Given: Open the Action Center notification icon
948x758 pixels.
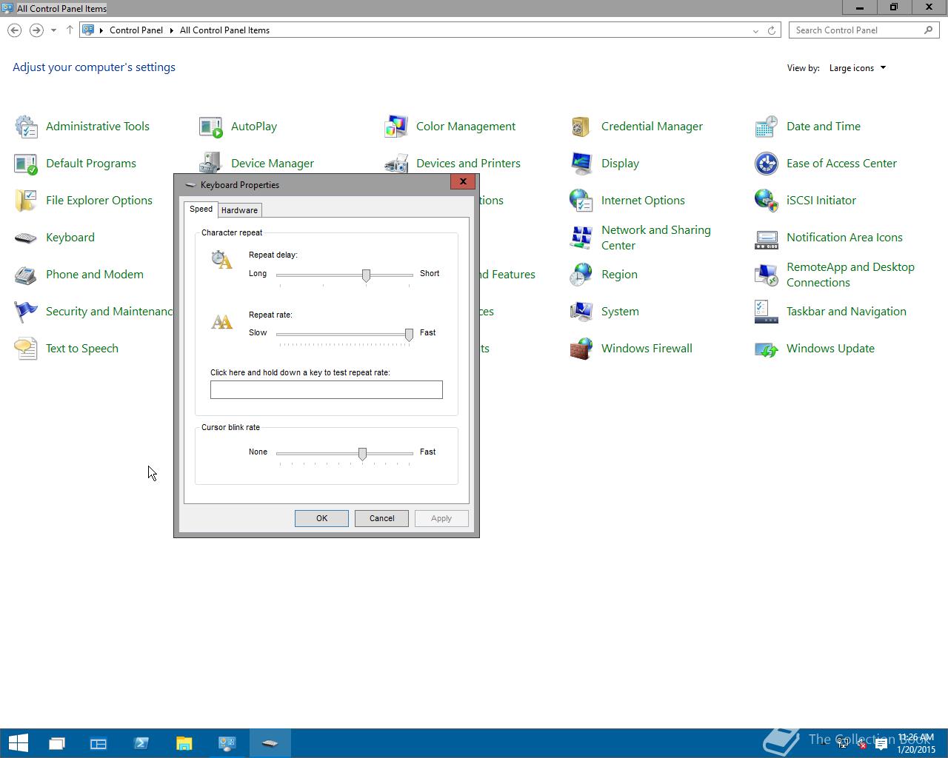Looking at the screenshot, I should click(881, 745).
